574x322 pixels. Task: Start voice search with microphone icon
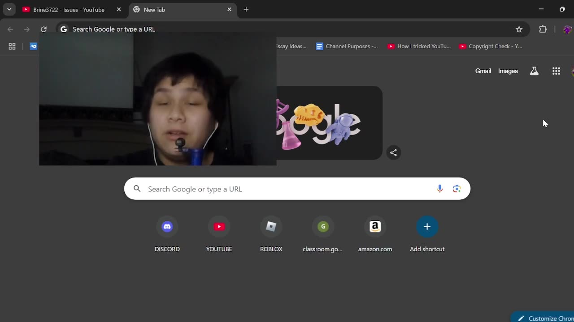coord(439,189)
